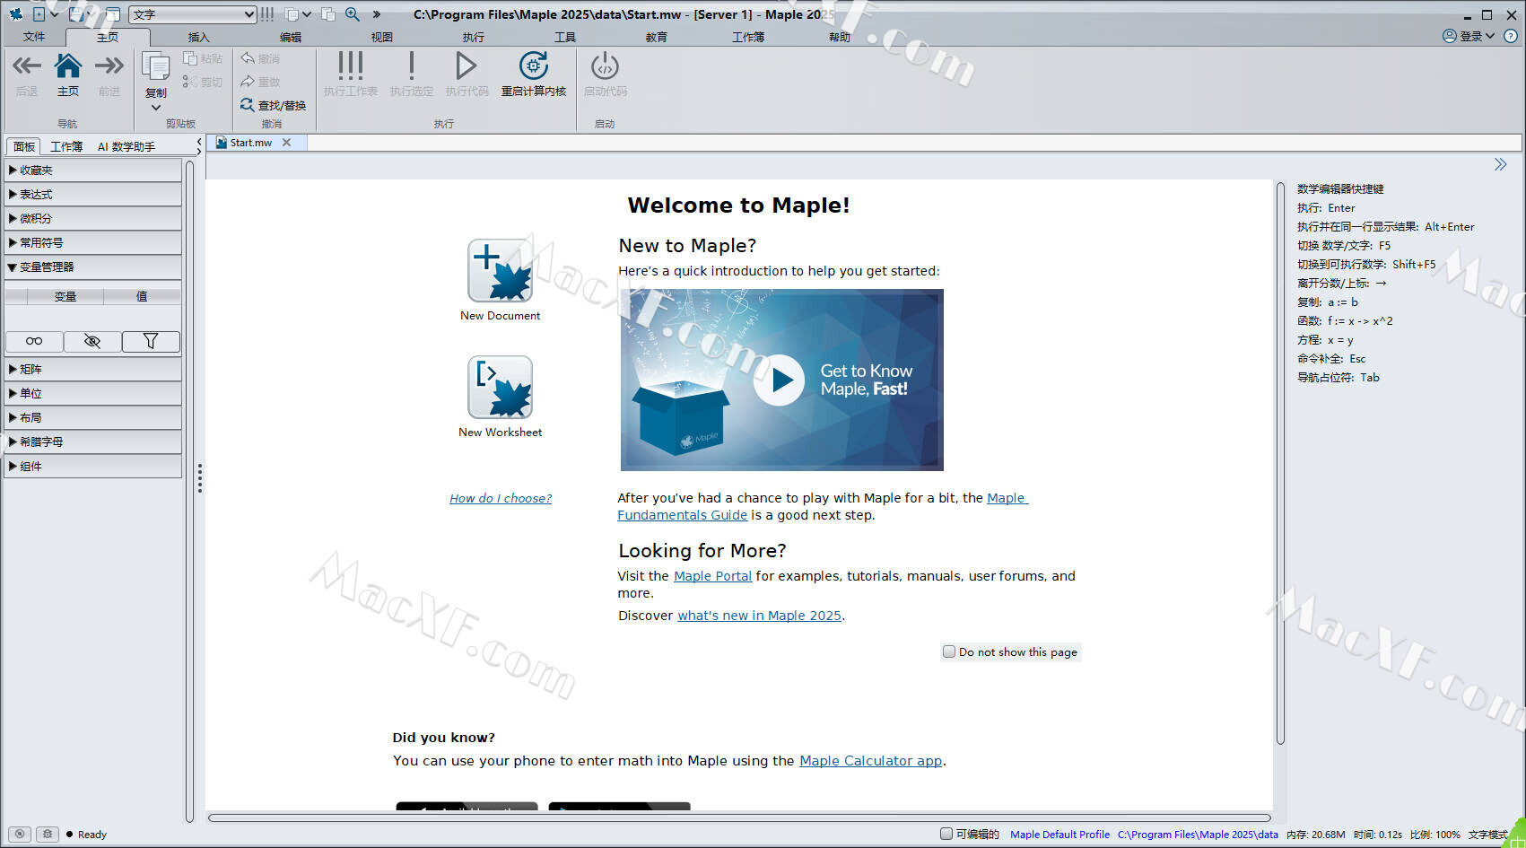Screen dimensions: 1526x848
Task: Click the Copy (复制) clipboard icon
Action: [156, 67]
